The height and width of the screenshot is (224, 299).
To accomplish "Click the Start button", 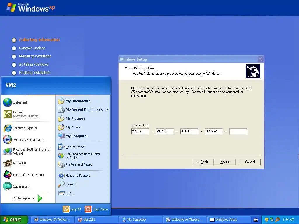I will [x=14, y=220].
